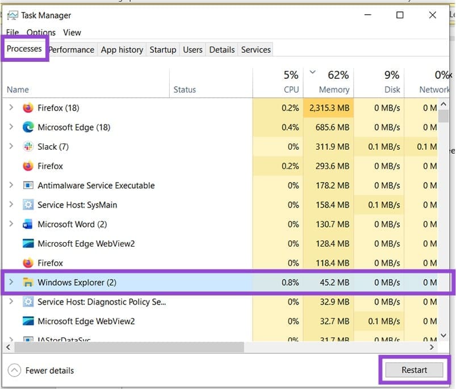
Task: Click the Microsoft Edge browser icon
Action: click(28, 127)
